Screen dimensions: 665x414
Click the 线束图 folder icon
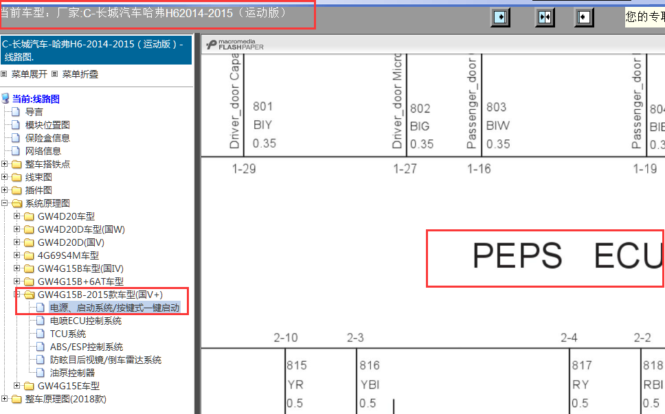click(x=16, y=177)
